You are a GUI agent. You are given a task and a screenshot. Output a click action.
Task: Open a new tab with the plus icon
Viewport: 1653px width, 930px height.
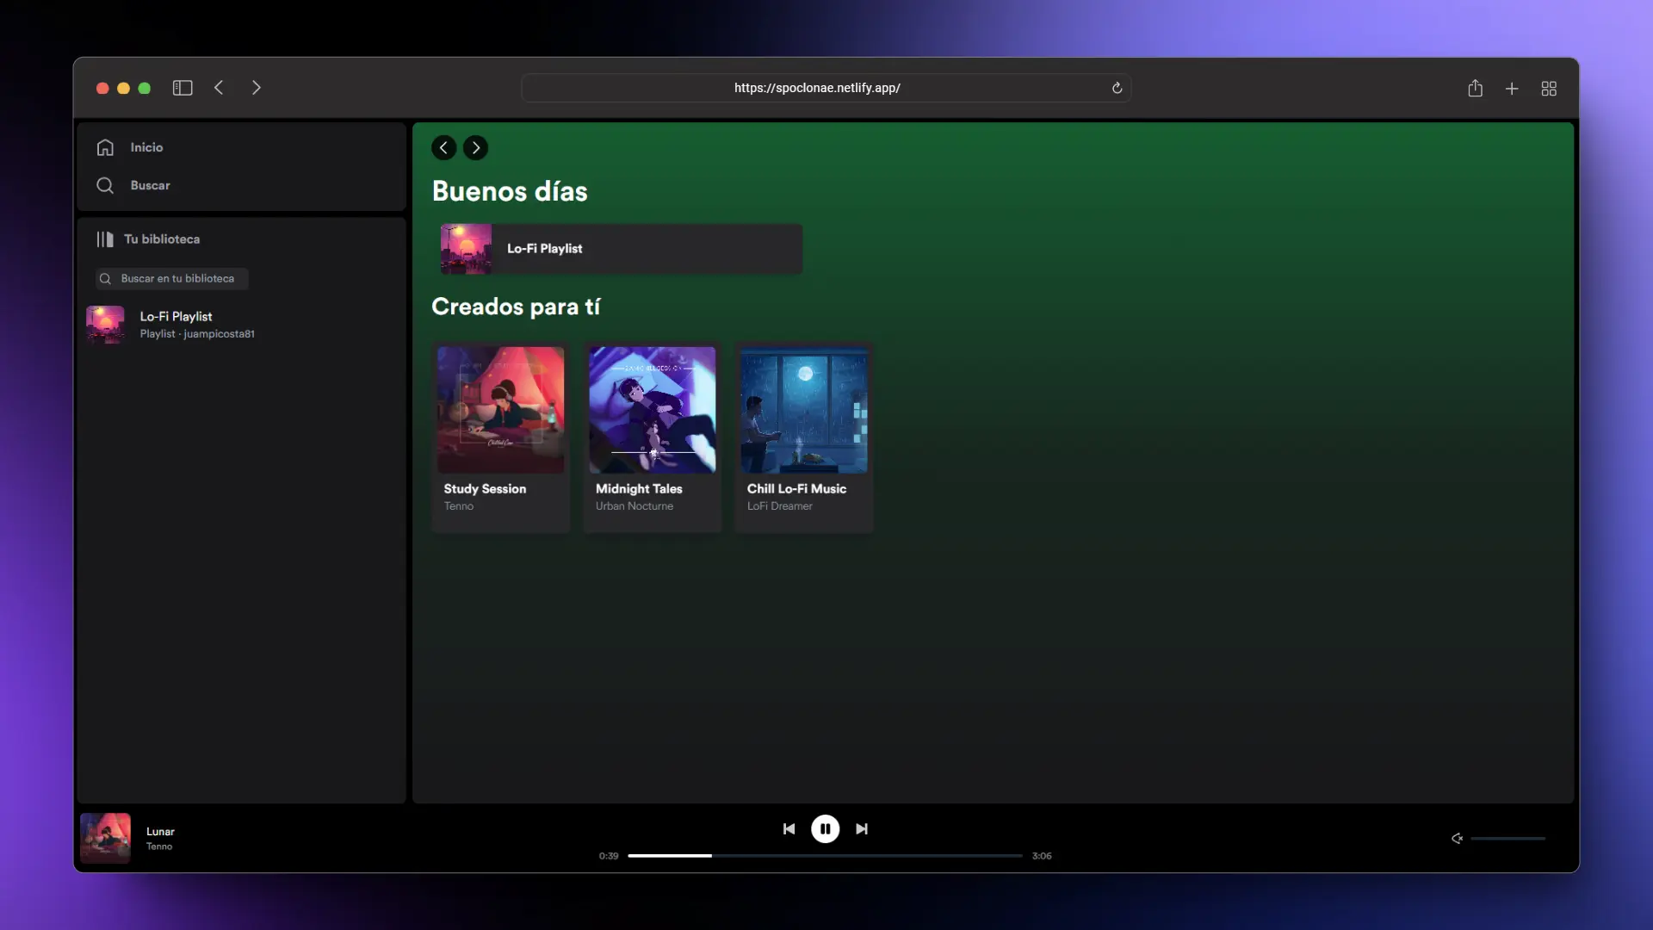point(1512,88)
